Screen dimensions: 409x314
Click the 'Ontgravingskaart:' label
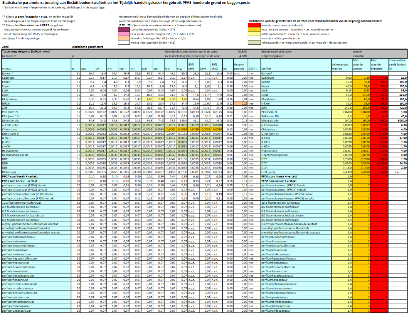tap(275, 56)
